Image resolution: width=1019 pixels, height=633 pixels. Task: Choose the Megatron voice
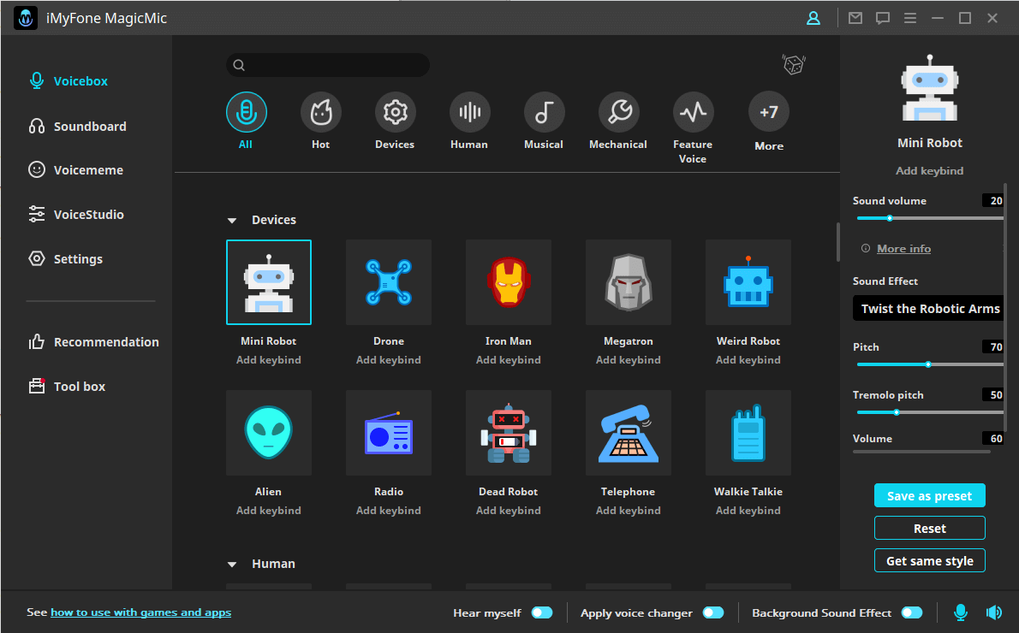coord(629,282)
